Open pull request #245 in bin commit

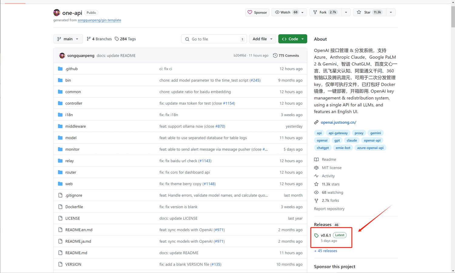tap(255, 80)
